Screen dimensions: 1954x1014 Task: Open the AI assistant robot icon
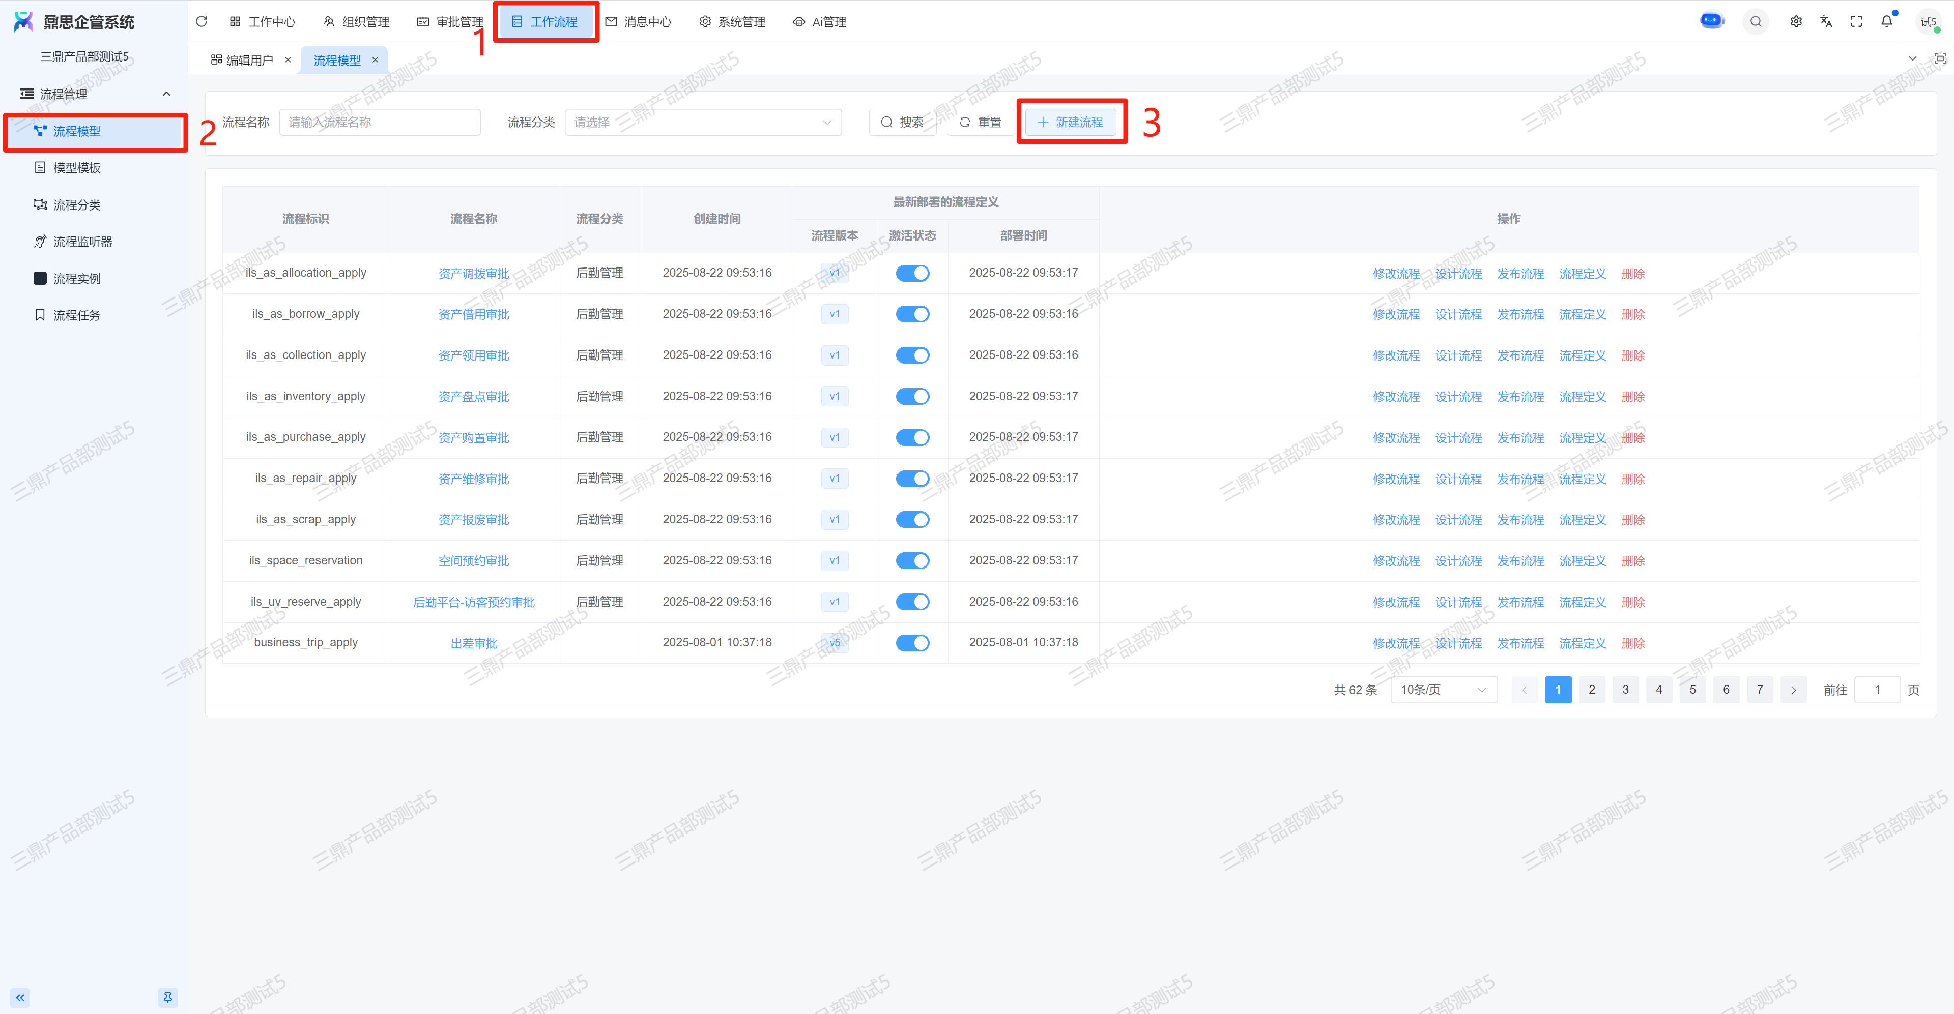coord(1712,21)
